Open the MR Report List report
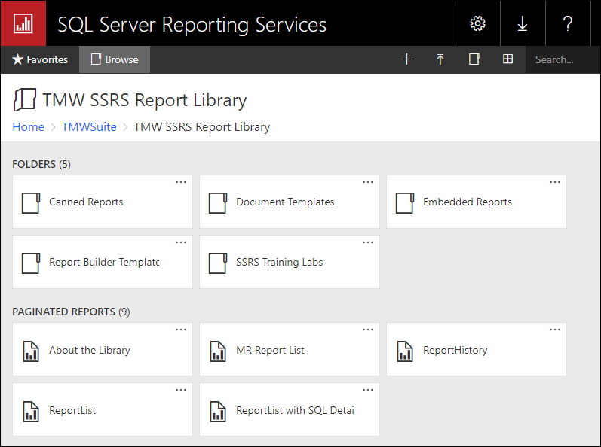Screen dimensions: 601x447 [270, 350]
